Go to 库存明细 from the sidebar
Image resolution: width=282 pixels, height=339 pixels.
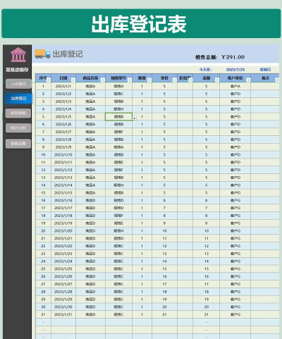pos(18,113)
